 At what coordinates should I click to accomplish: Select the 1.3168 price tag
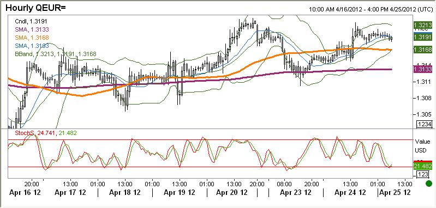pyautogui.click(x=423, y=50)
